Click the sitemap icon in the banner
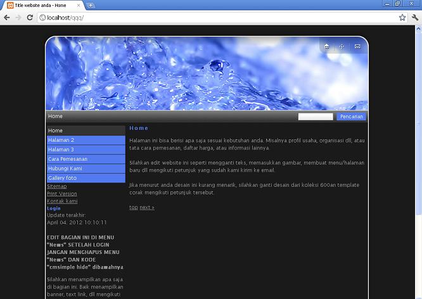This screenshot has width=422, height=299. [342, 46]
